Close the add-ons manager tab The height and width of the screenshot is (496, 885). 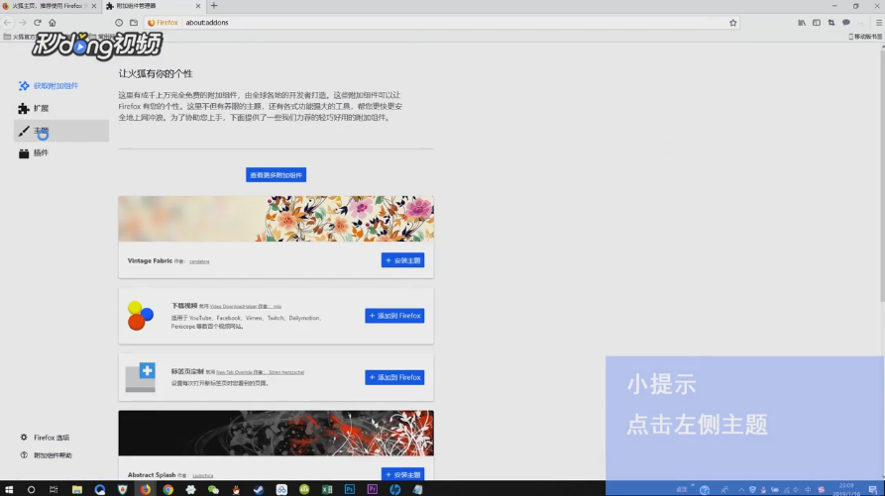pyautogui.click(x=198, y=6)
